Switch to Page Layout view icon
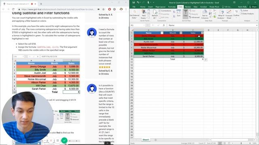 point(225,143)
